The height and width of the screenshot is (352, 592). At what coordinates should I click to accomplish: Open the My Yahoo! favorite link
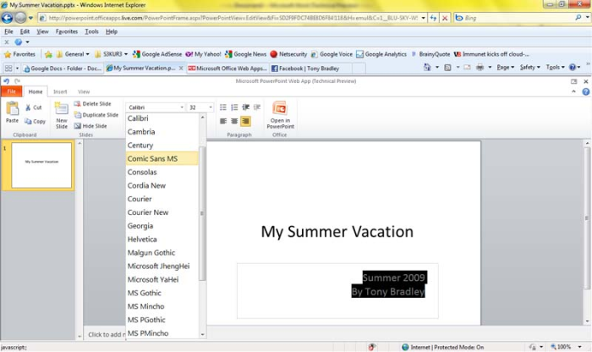(x=203, y=54)
